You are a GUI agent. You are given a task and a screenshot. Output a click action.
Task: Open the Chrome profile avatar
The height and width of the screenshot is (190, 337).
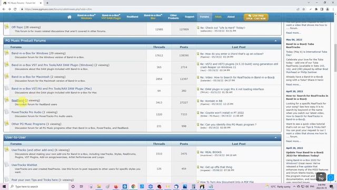pyautogui.click(x=328, y=9)
